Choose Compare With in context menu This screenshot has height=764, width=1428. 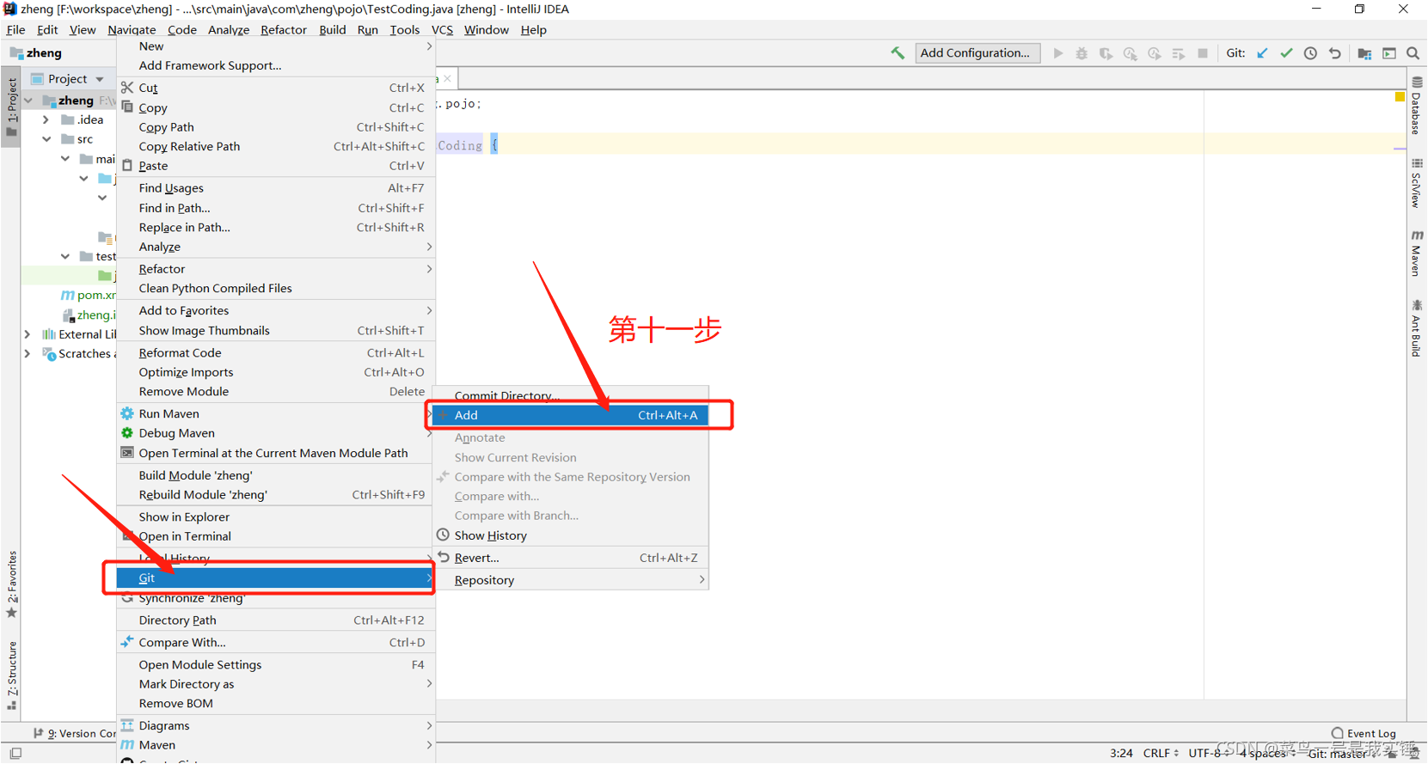pos(276,643)
